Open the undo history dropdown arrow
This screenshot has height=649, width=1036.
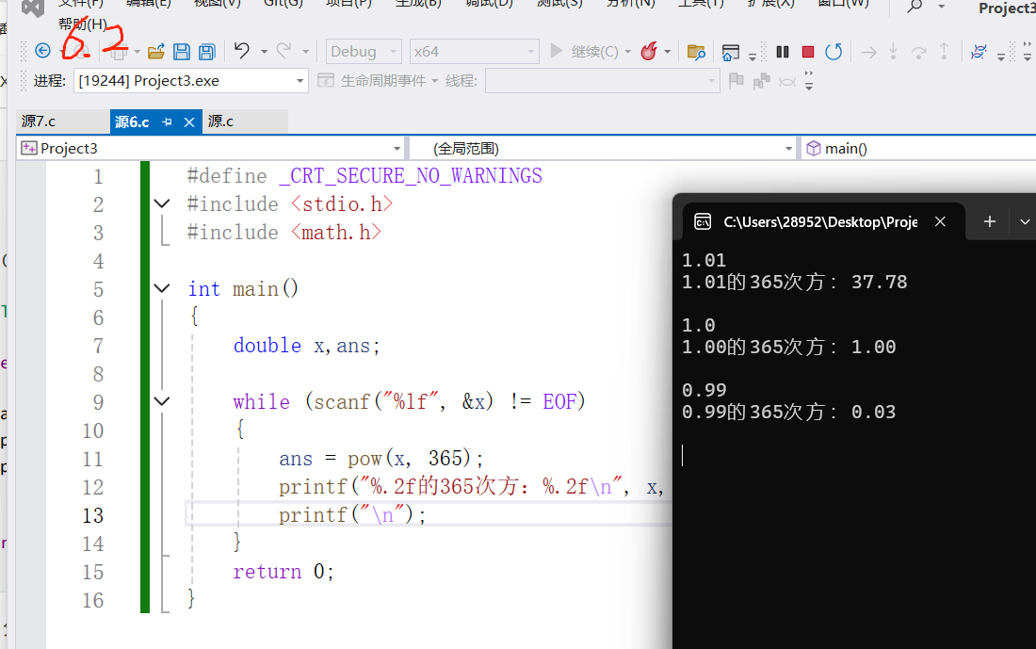[264, 52]
